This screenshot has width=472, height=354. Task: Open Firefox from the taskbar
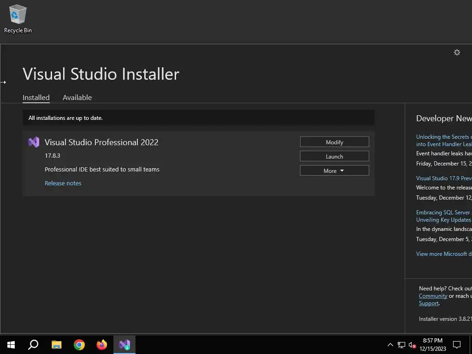click(x=102, y=345)
